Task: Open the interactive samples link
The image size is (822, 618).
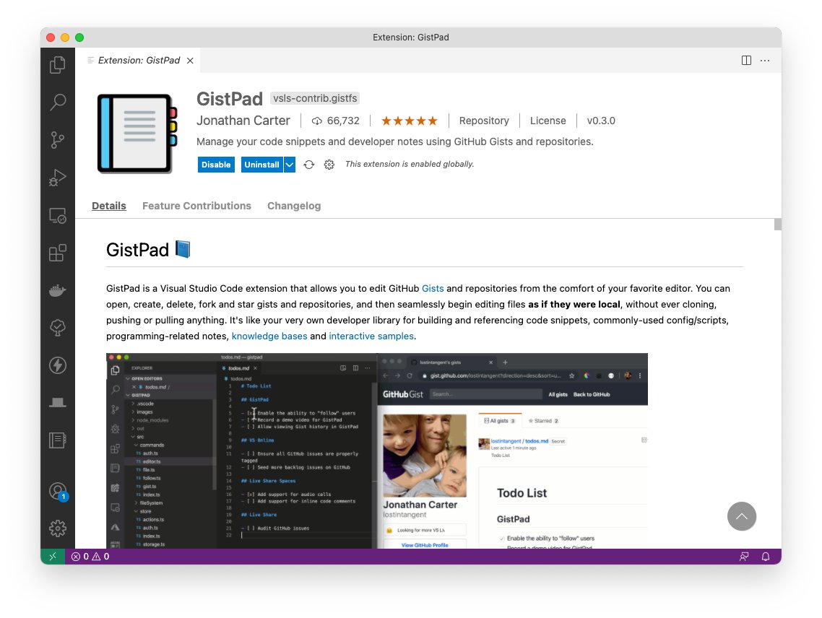Action: coord(371,336)
